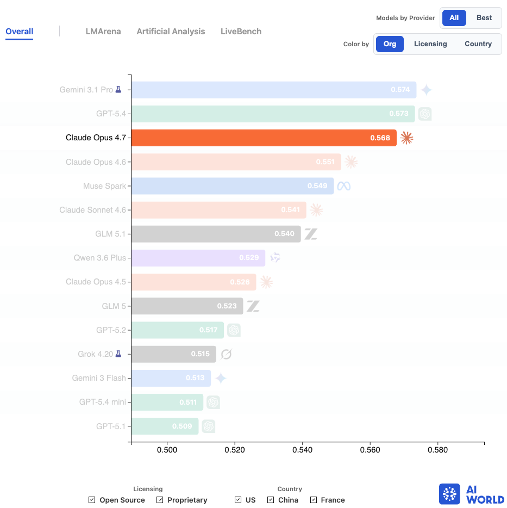The image size is (507, 508).
Task: Uncheck the China country checkbox
Action: click(x=271, y=500)
